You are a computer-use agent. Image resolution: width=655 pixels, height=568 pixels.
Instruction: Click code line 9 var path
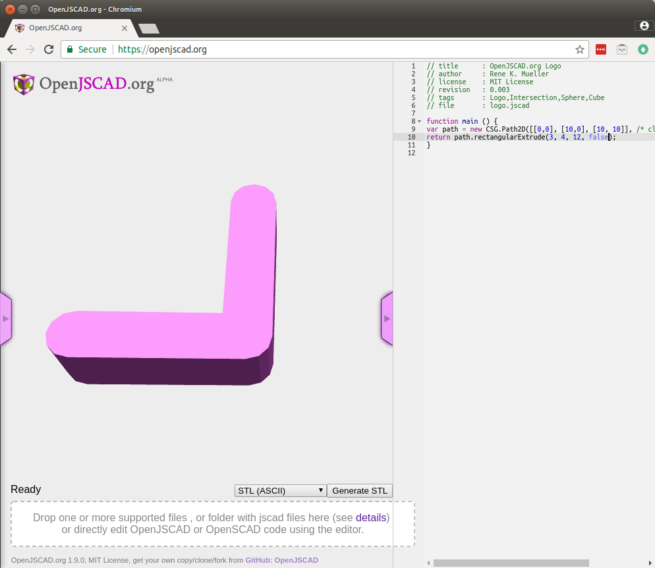(540, 130)
